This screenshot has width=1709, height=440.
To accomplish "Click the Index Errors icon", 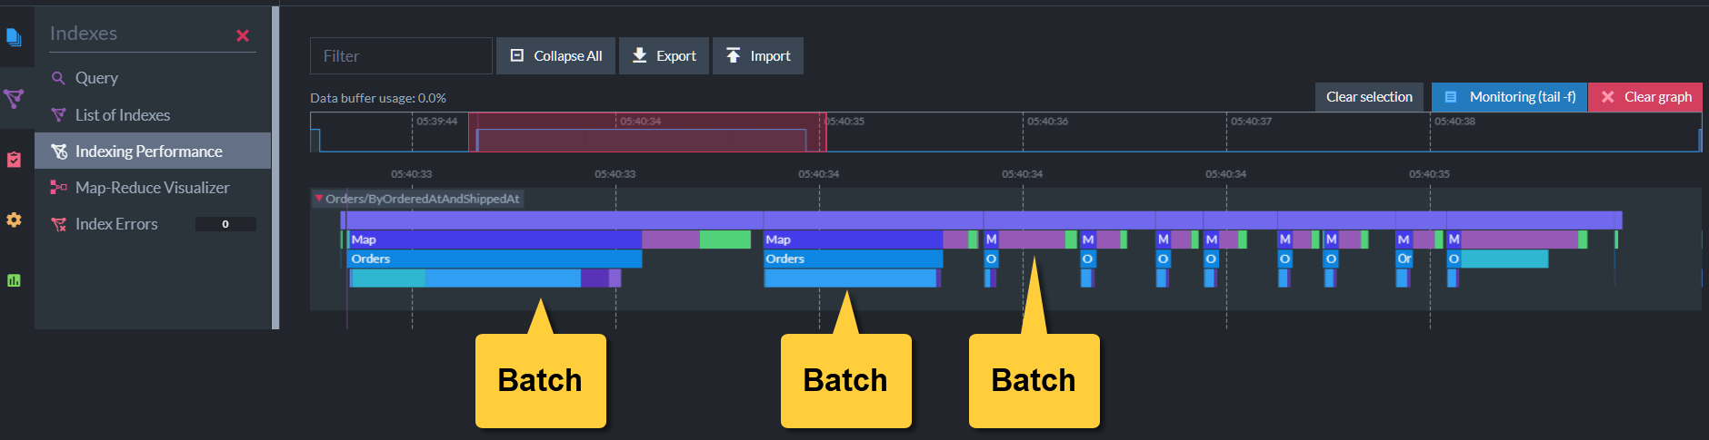I will point(58,224).
